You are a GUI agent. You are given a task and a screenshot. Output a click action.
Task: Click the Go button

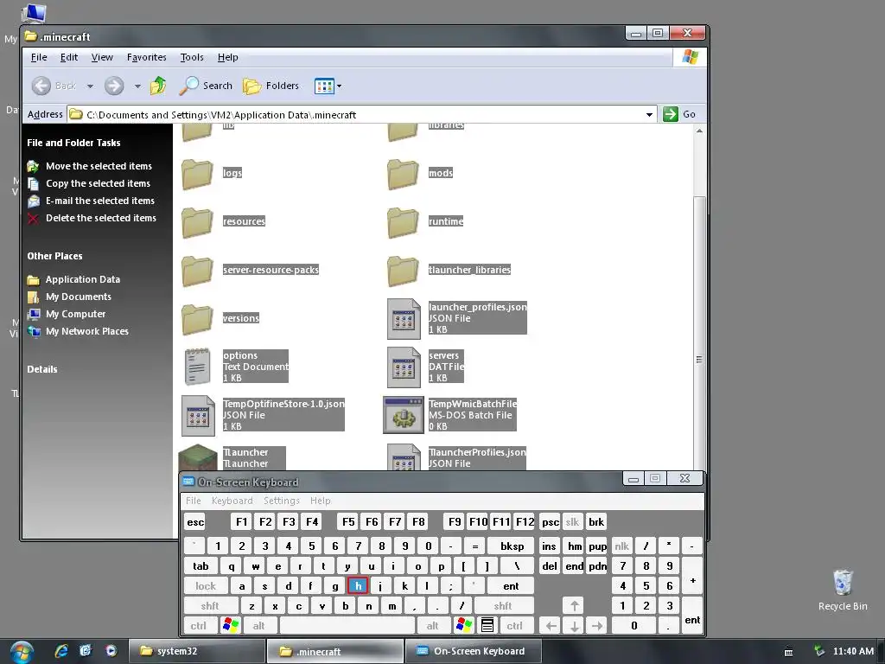[679, 114]
